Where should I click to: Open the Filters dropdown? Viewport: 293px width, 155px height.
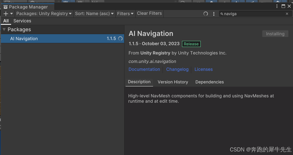pos(125,14)
